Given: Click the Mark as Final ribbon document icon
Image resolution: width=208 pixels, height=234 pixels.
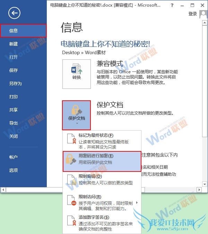Looking at the screenshot, I should pos(72,139).
